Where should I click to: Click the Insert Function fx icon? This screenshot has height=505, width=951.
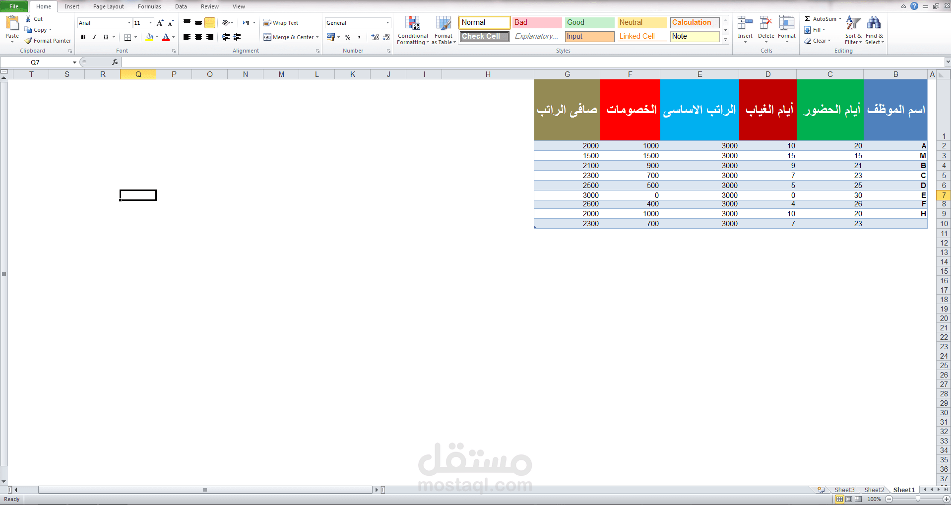tap(115, 62)
